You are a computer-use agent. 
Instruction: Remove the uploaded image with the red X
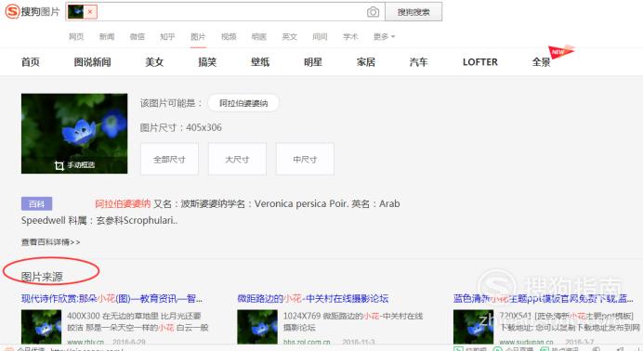(x=90, y=12)
